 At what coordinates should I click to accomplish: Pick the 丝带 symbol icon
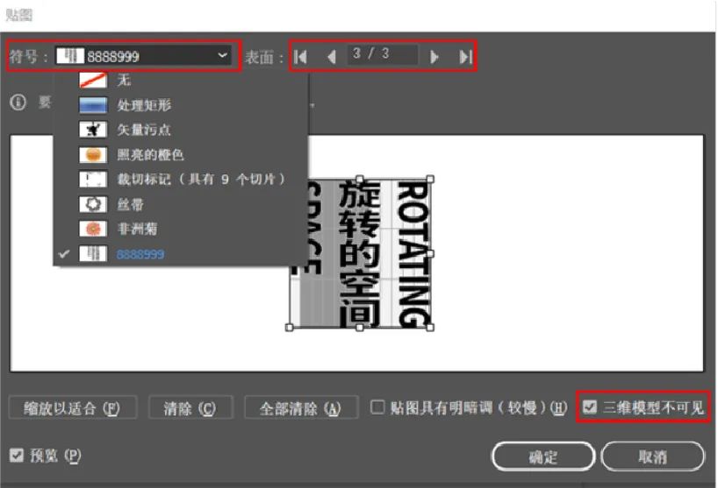pyautogui.click(x=92, y=204)
